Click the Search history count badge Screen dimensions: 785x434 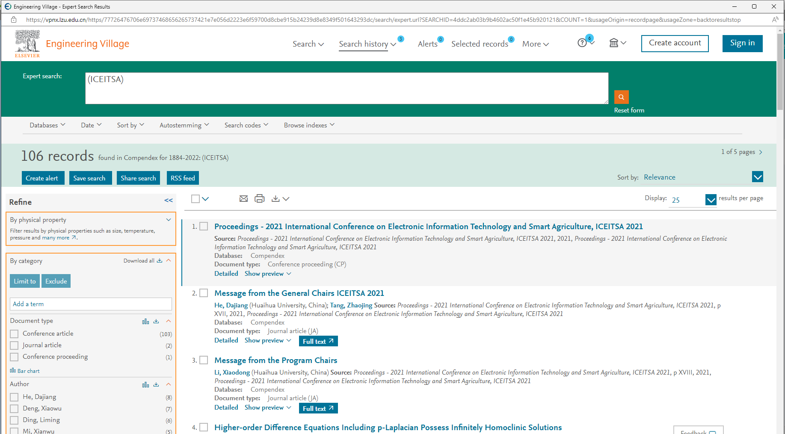pyautogui.click(x=401, y=39)
